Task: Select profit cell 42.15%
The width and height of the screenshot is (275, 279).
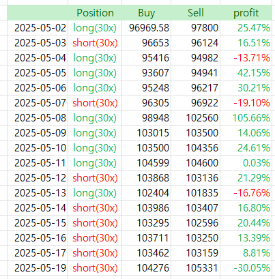Action: [x=246, y=73]
